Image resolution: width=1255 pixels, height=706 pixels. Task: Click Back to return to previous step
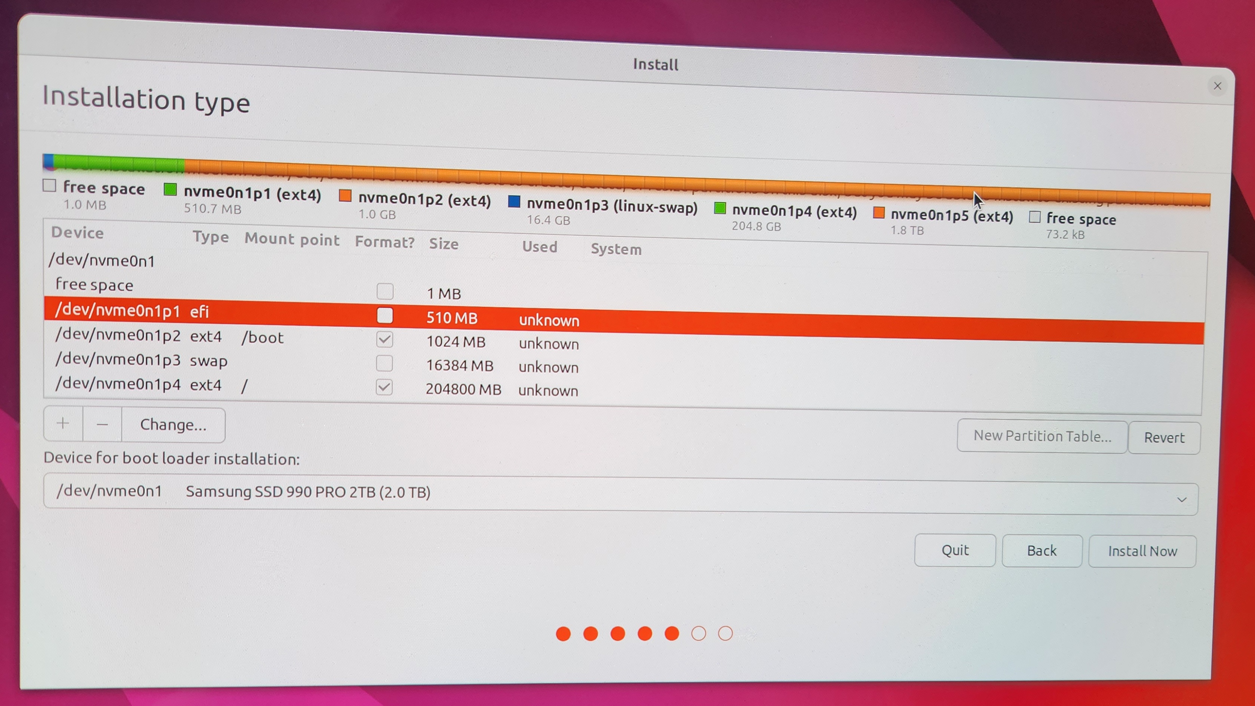1041,550
